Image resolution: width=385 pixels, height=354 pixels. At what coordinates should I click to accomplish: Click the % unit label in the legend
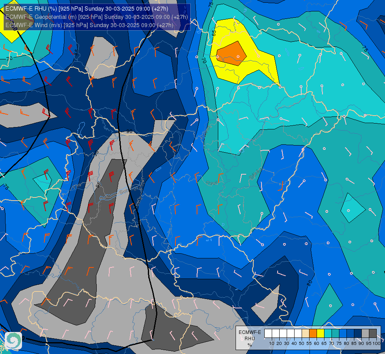point(250,345)
